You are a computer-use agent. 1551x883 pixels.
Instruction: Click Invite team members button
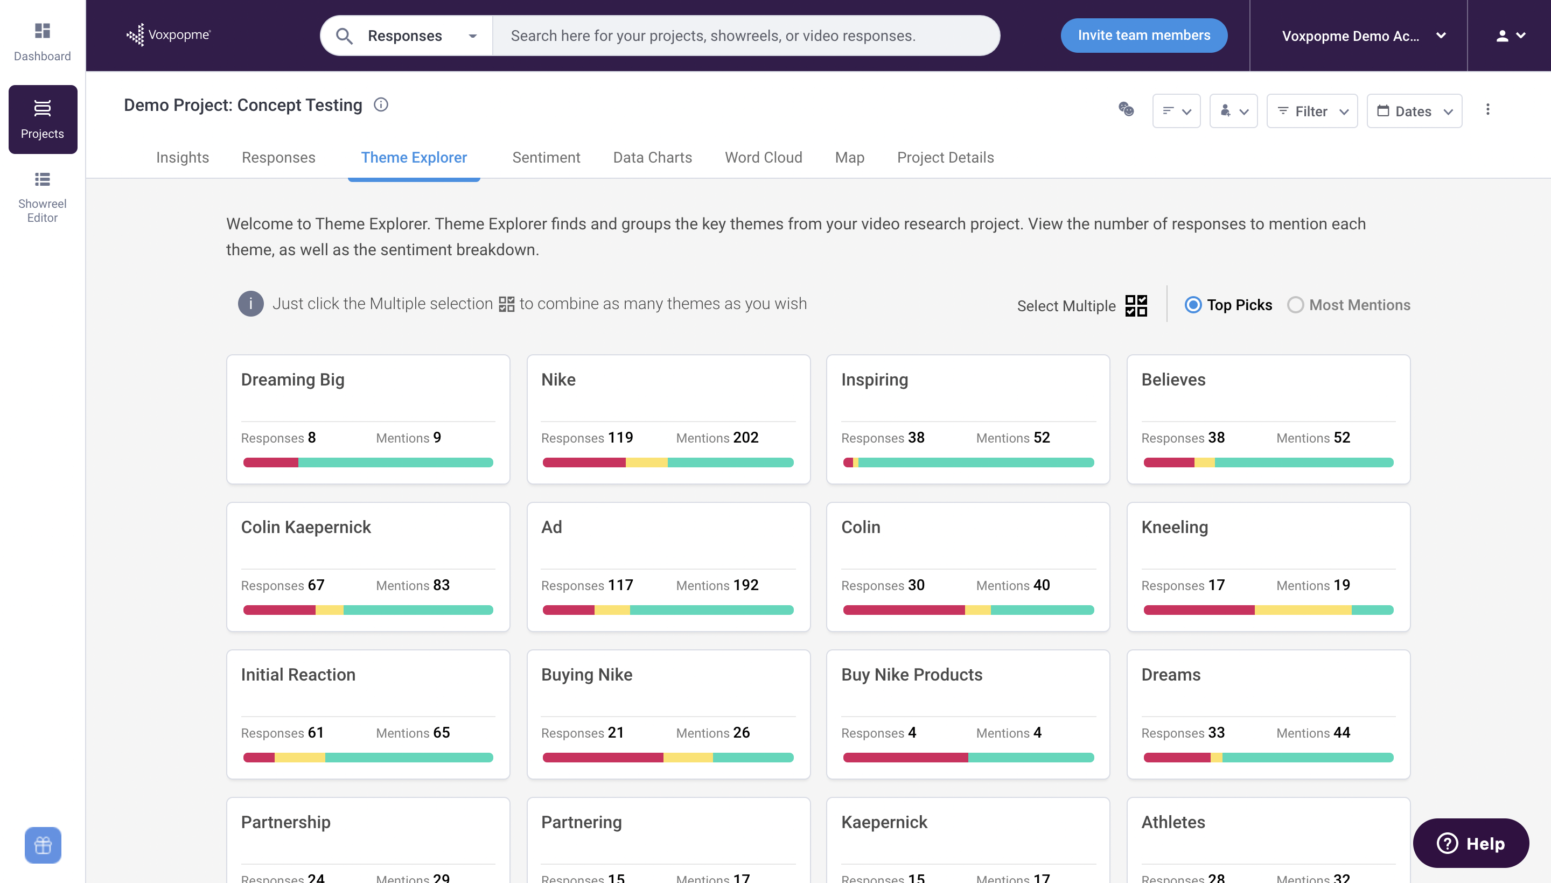1144,35
